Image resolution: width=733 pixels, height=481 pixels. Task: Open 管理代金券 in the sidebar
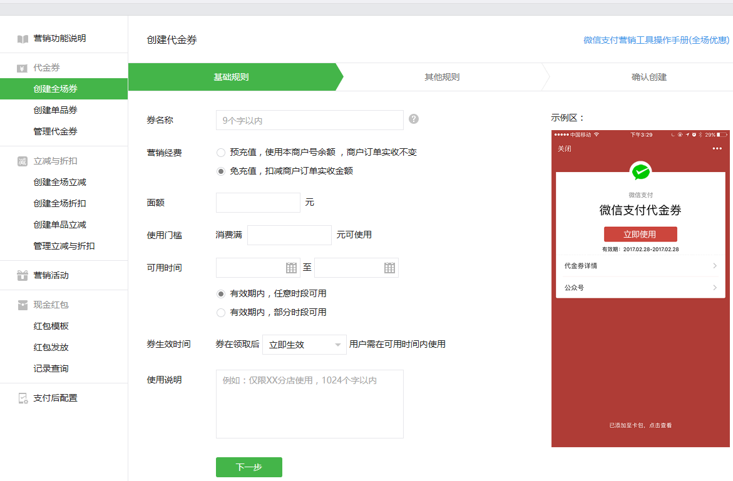pos(55,132)
